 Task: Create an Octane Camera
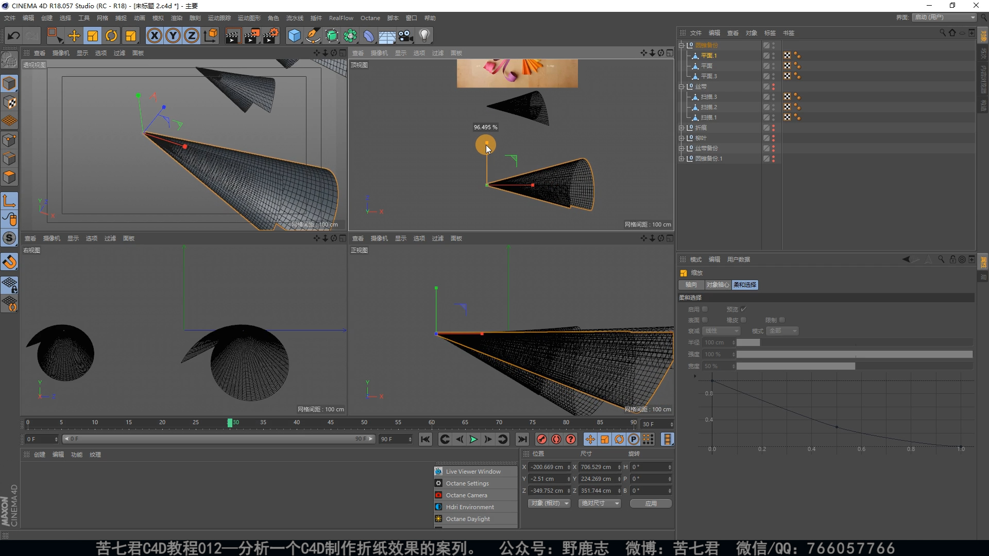click(x=475, y=495)
